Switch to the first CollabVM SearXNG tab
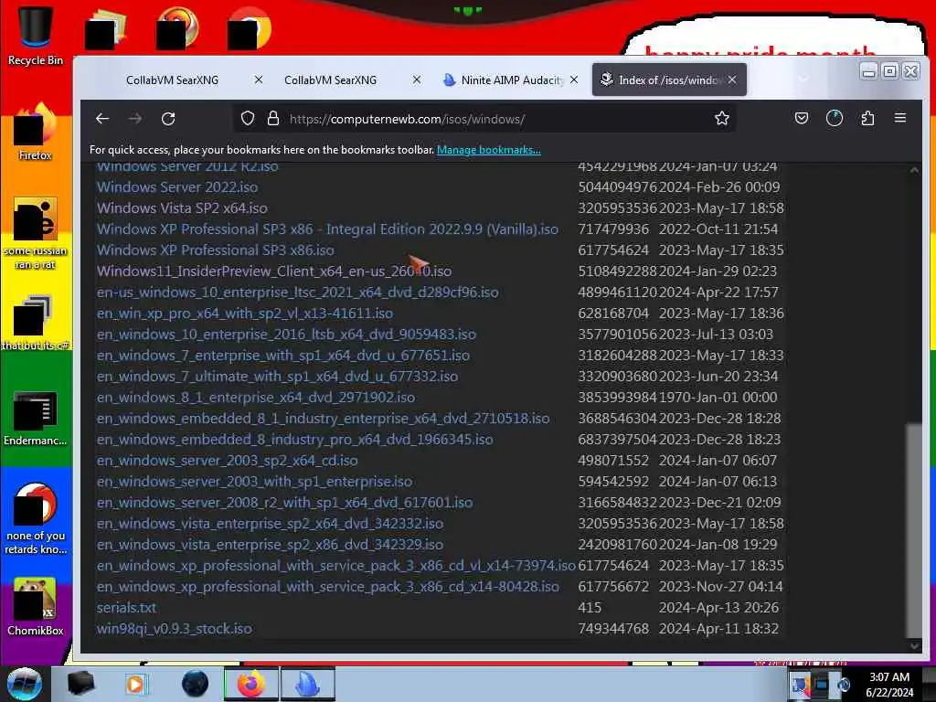 tap(172, 80)
